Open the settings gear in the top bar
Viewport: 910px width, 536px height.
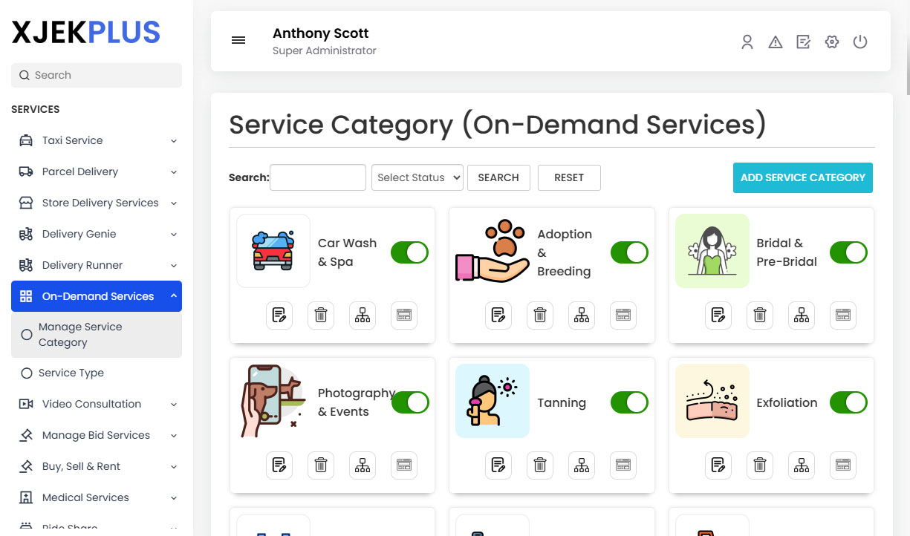coord(831,42)
